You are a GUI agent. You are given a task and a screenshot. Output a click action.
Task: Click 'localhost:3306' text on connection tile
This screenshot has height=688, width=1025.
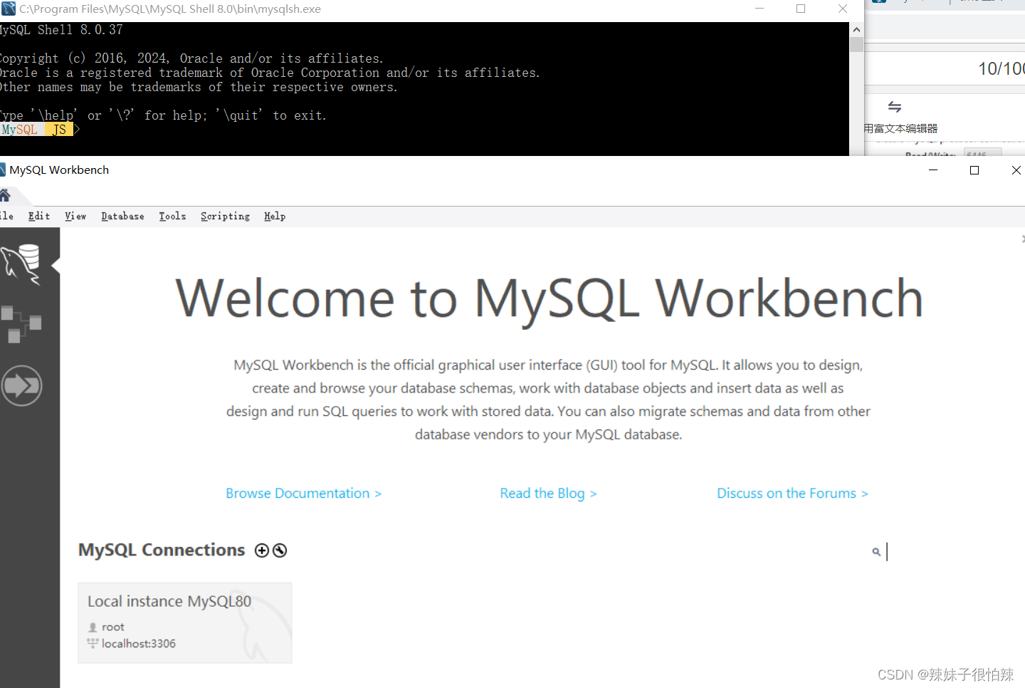(x=139, y=644)
